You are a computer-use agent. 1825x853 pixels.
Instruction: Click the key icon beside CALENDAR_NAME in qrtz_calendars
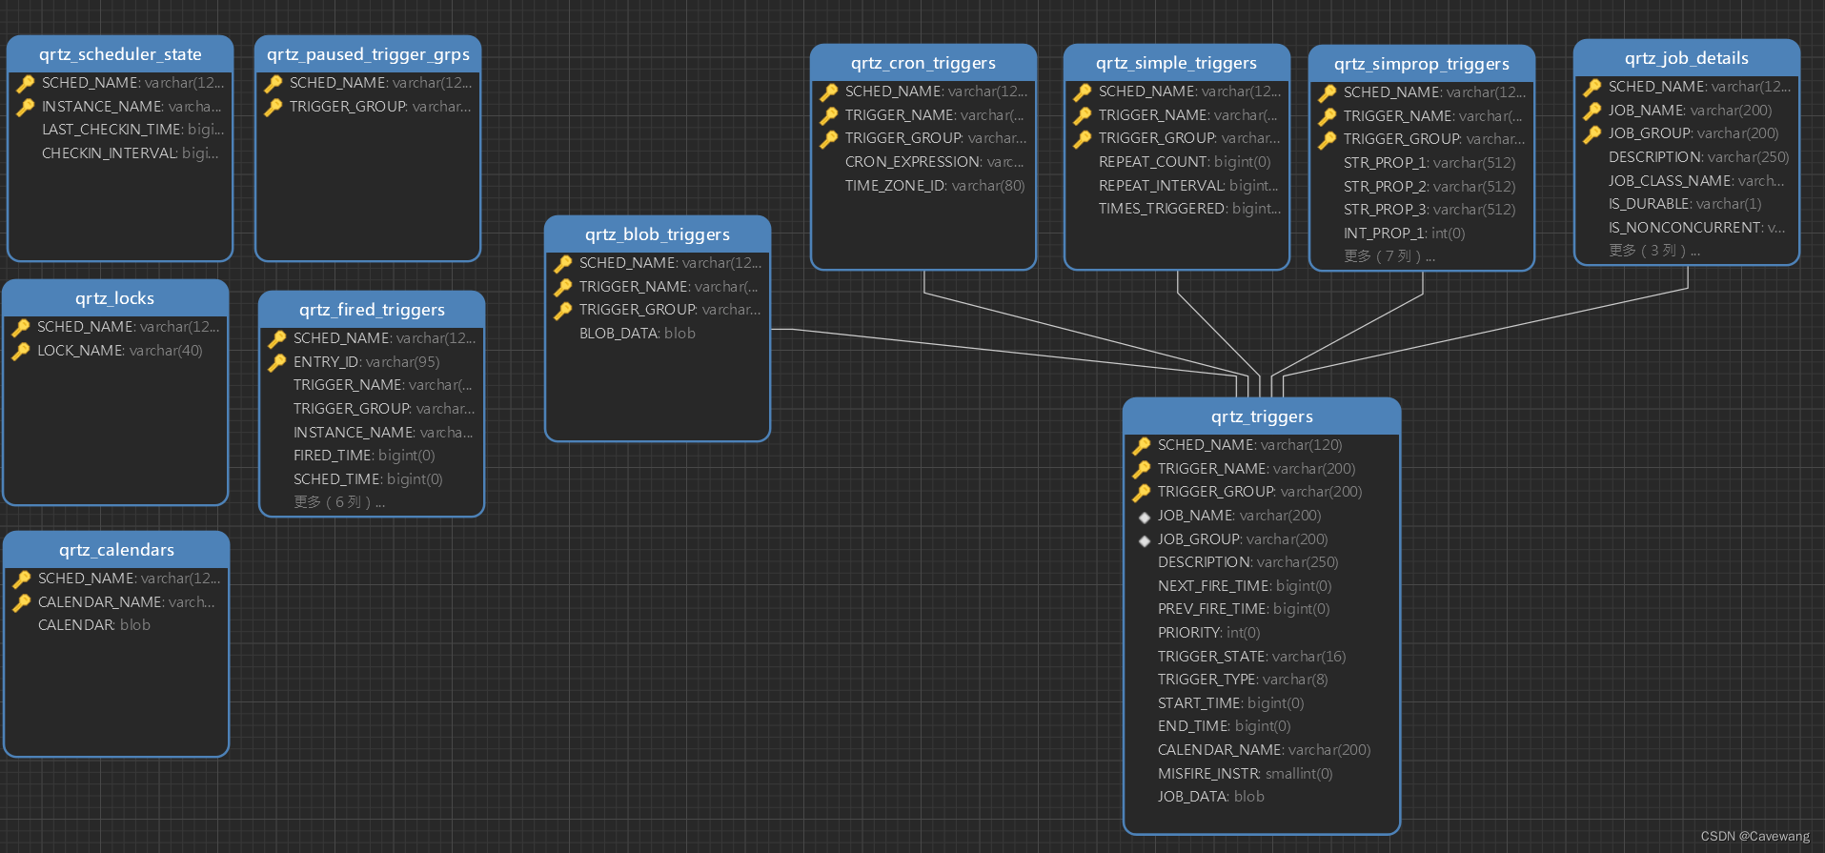point(22,602)
